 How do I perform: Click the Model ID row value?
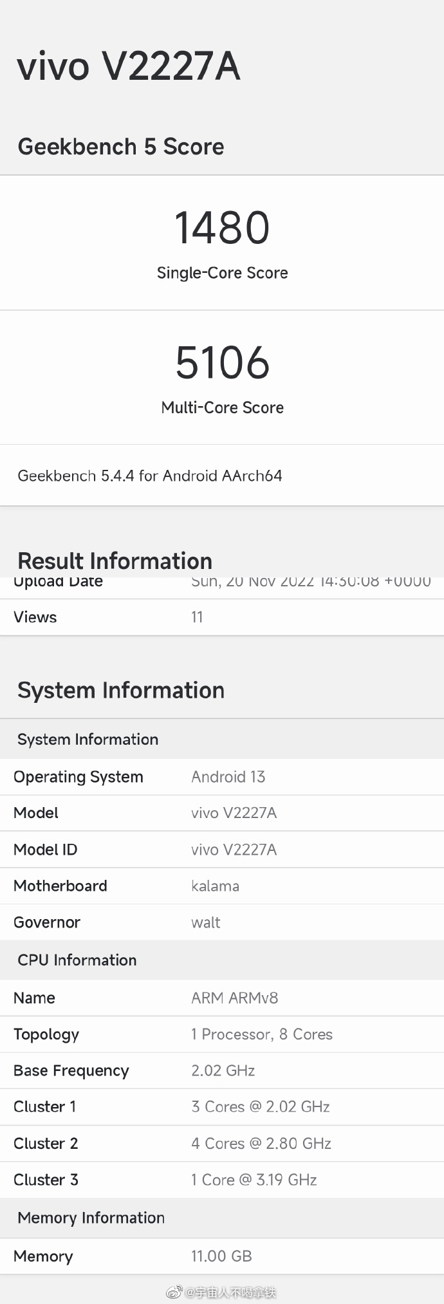pyautogui.click(x=234, y=850)
